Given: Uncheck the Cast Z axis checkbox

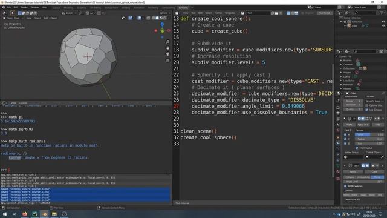Looking at the screenshot, I should [345, 144].
